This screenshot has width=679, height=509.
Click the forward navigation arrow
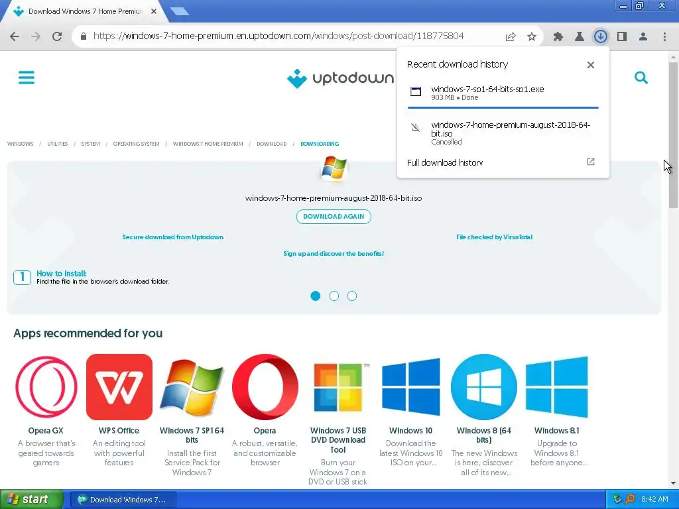pos(36,36)
